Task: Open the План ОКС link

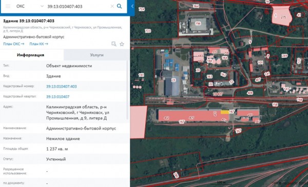Action: (13, 44)
